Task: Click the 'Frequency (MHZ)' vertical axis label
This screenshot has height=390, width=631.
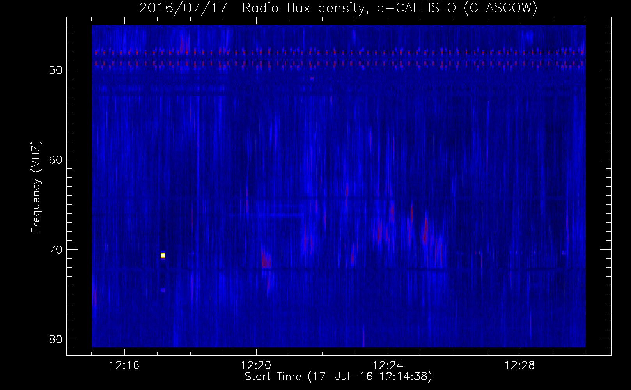Action: coord(36,187)
